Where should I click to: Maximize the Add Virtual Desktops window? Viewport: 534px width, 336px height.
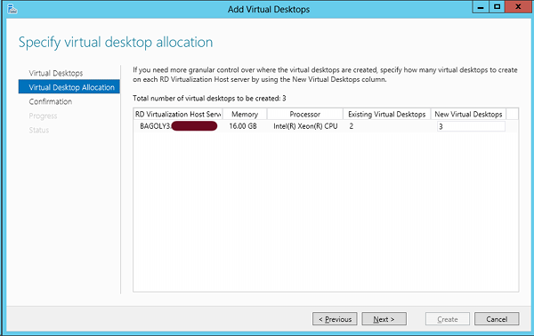click(x=498, y=7)
